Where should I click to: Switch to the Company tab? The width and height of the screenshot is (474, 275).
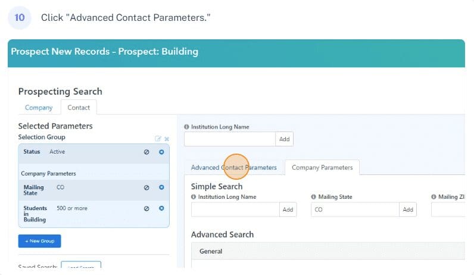coord(39,108)
